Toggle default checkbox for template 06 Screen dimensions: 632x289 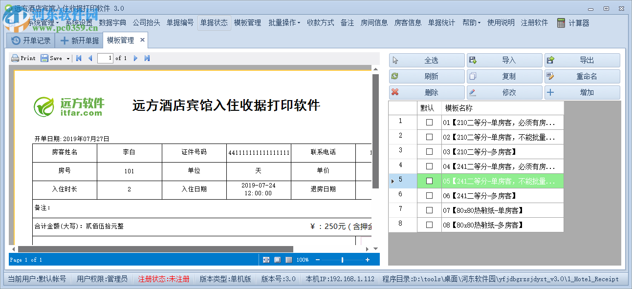(x=429, y=195)
